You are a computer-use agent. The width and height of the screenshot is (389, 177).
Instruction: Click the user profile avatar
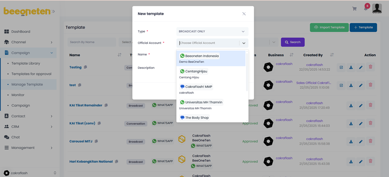click(x=377, y=8)
